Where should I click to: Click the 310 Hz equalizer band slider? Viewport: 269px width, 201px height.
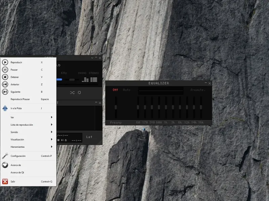152,107
